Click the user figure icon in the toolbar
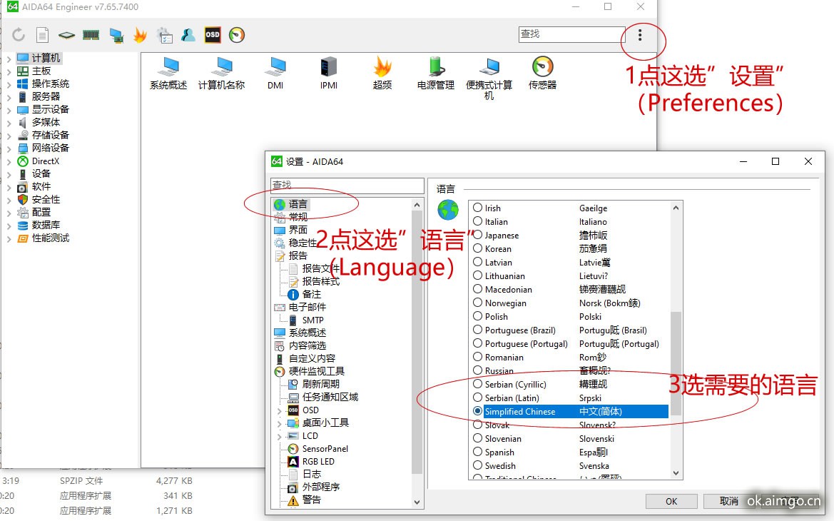The width and height of the screenshot is (834, 521). click(188, 35)
